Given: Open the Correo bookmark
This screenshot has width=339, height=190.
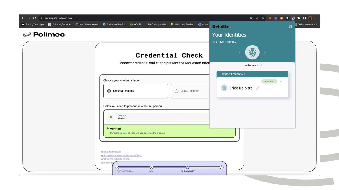Looking at the screenshot, I should click(203, 24).
